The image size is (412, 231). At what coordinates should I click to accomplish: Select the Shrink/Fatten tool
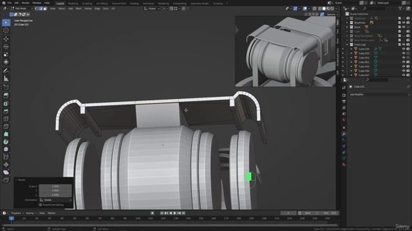(6, 164)
